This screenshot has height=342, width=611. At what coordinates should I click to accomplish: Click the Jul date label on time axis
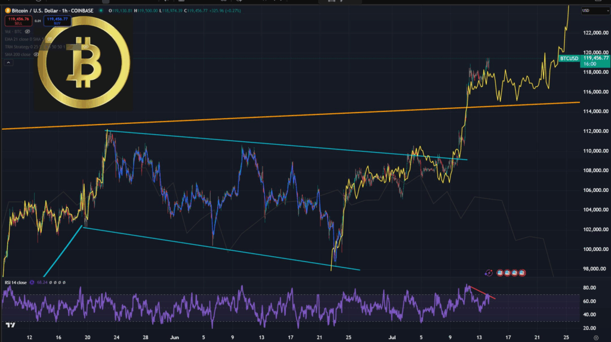tap(392, 337)
